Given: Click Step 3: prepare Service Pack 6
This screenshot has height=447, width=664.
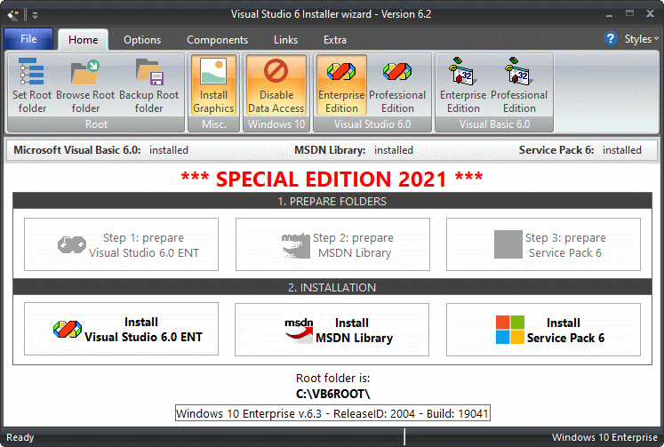Looking at the screenshot, I should 543,244.
